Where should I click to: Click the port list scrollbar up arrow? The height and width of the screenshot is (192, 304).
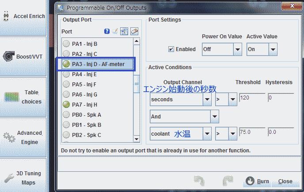pyautogui.click(x=137, y=41)
